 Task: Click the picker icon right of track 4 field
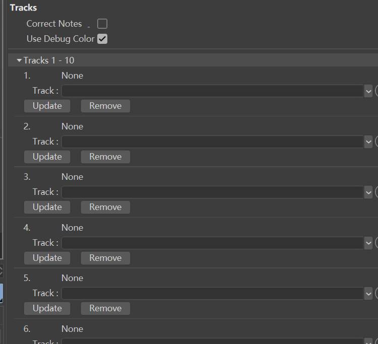pyautogui.click(x=376, y=243)
